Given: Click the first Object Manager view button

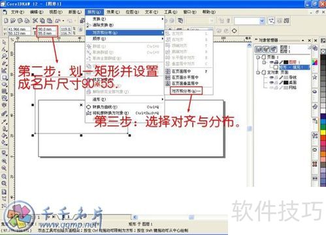Looking at the screenshot, I should [259, 49].
